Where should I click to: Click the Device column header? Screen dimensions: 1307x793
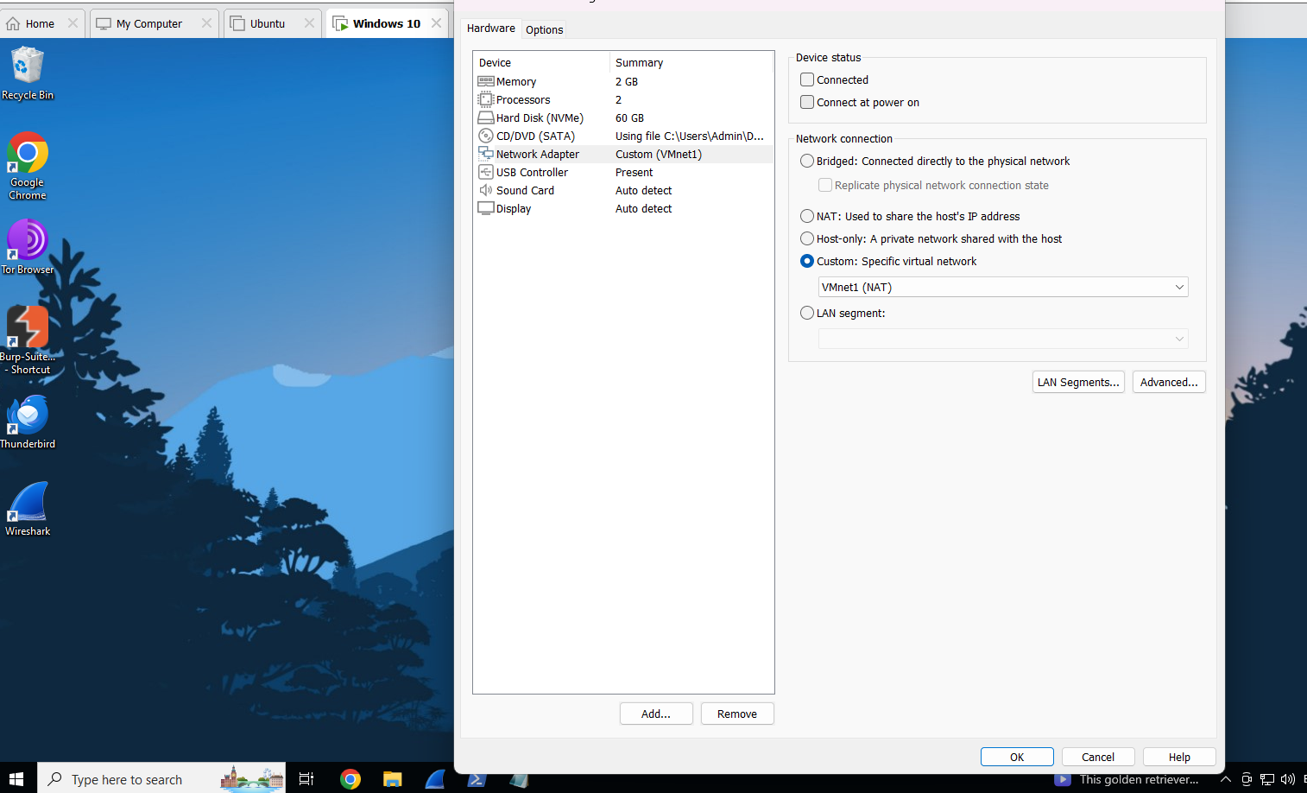[541, 62]
